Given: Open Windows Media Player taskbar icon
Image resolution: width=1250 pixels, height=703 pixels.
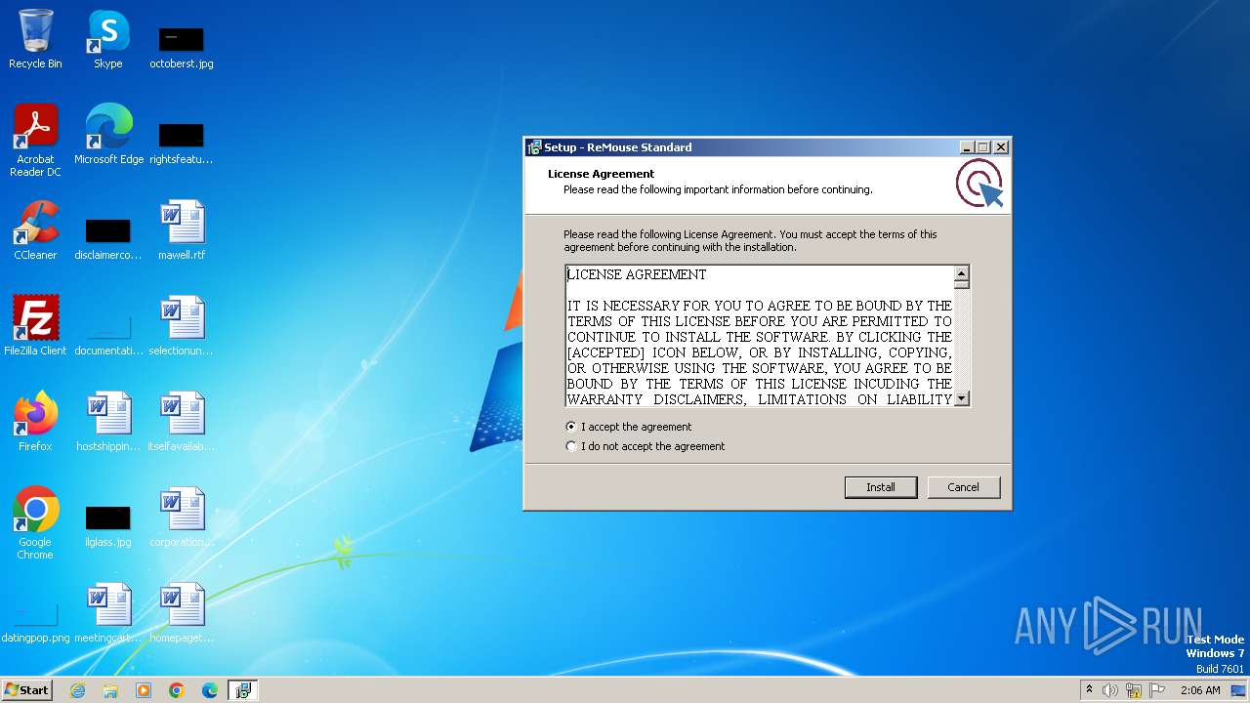Looking at the screenshot, I should pos(144,690).
